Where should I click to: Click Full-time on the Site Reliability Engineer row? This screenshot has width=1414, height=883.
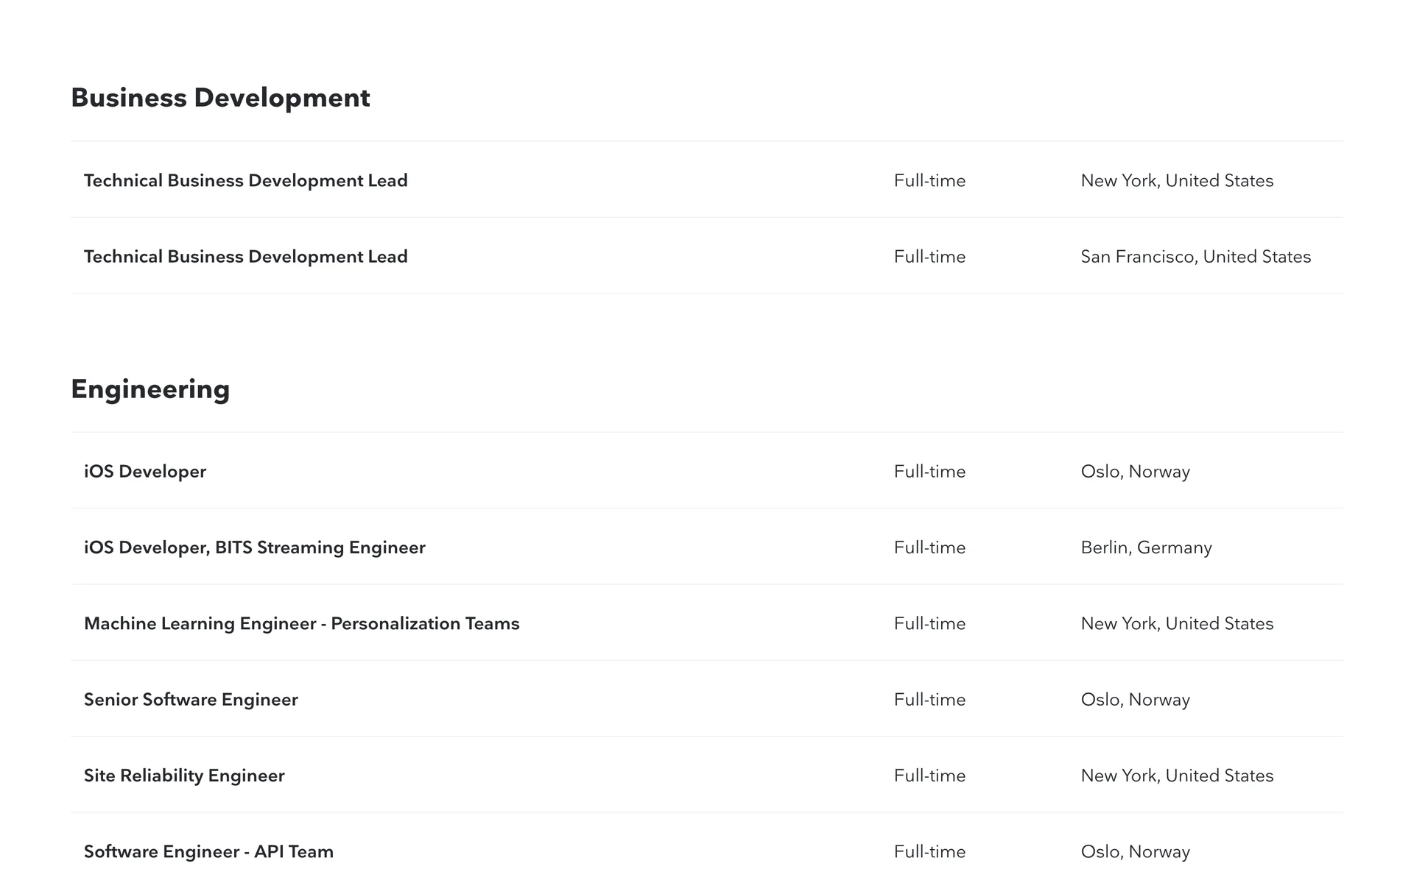click(929, 776)
